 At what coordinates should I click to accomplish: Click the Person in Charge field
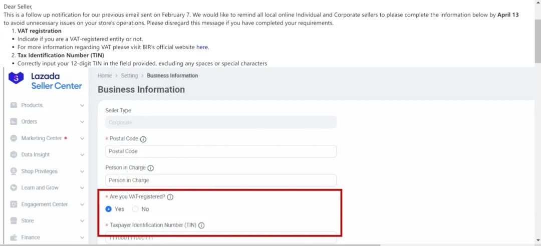pos(220,180)
